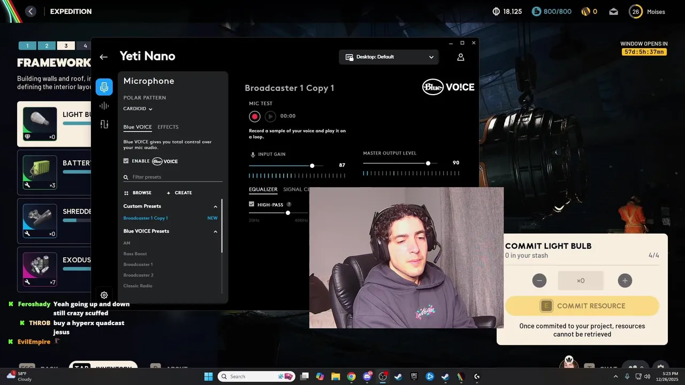Open the Cardioid polar pattern dropdown
This screenshot has width=685, height=385.
(138, 109)
